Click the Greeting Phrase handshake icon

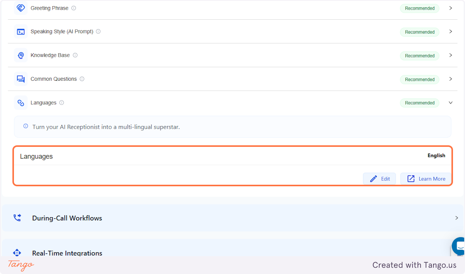point(21,8)
